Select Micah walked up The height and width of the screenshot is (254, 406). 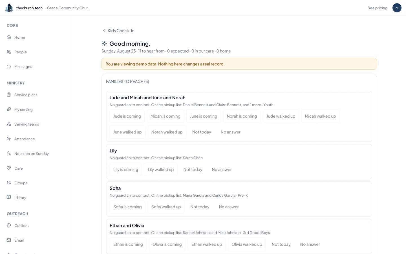click(320, 116)
